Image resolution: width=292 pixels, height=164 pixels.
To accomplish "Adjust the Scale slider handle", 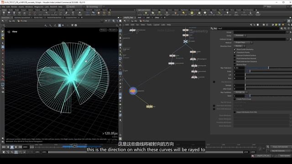I will [x=250, y=72].
